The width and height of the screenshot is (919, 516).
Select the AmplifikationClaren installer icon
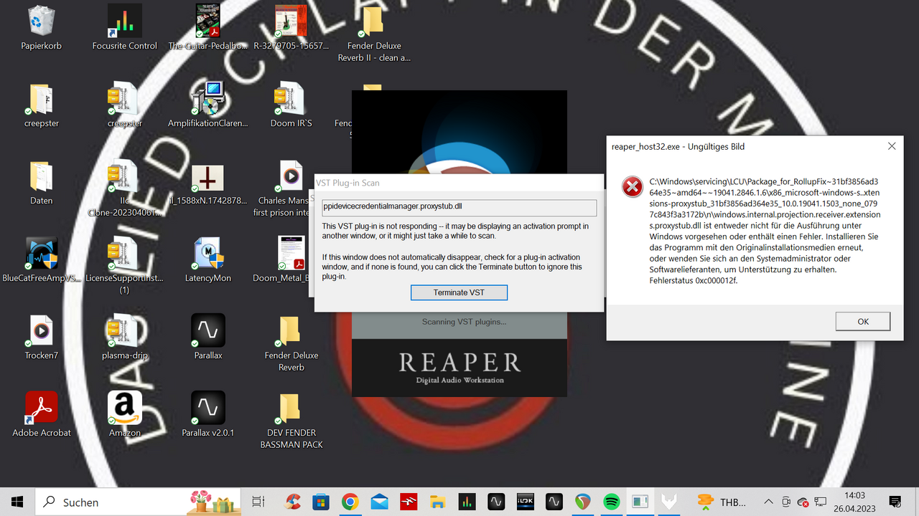pyautogui.click(x=208, y=106)
